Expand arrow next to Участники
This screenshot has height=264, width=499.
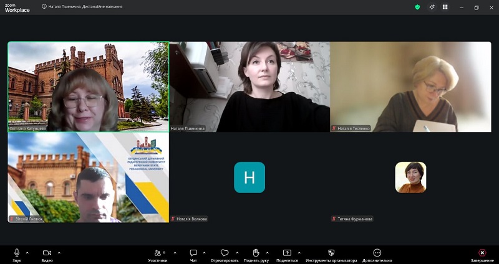[x=175, y=253]
